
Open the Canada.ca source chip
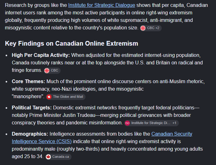tap(58, 157)
